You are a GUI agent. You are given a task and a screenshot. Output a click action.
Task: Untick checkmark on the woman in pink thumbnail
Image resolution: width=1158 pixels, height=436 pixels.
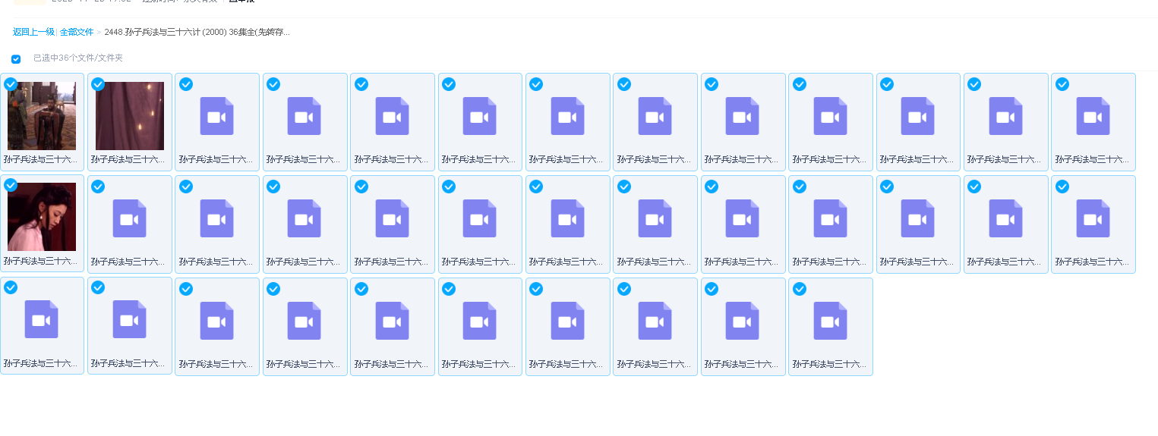click(11, 186)
